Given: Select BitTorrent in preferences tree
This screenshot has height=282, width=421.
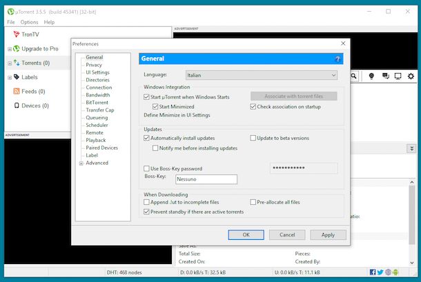Looking at the screenshot, I should pos(97,102).
